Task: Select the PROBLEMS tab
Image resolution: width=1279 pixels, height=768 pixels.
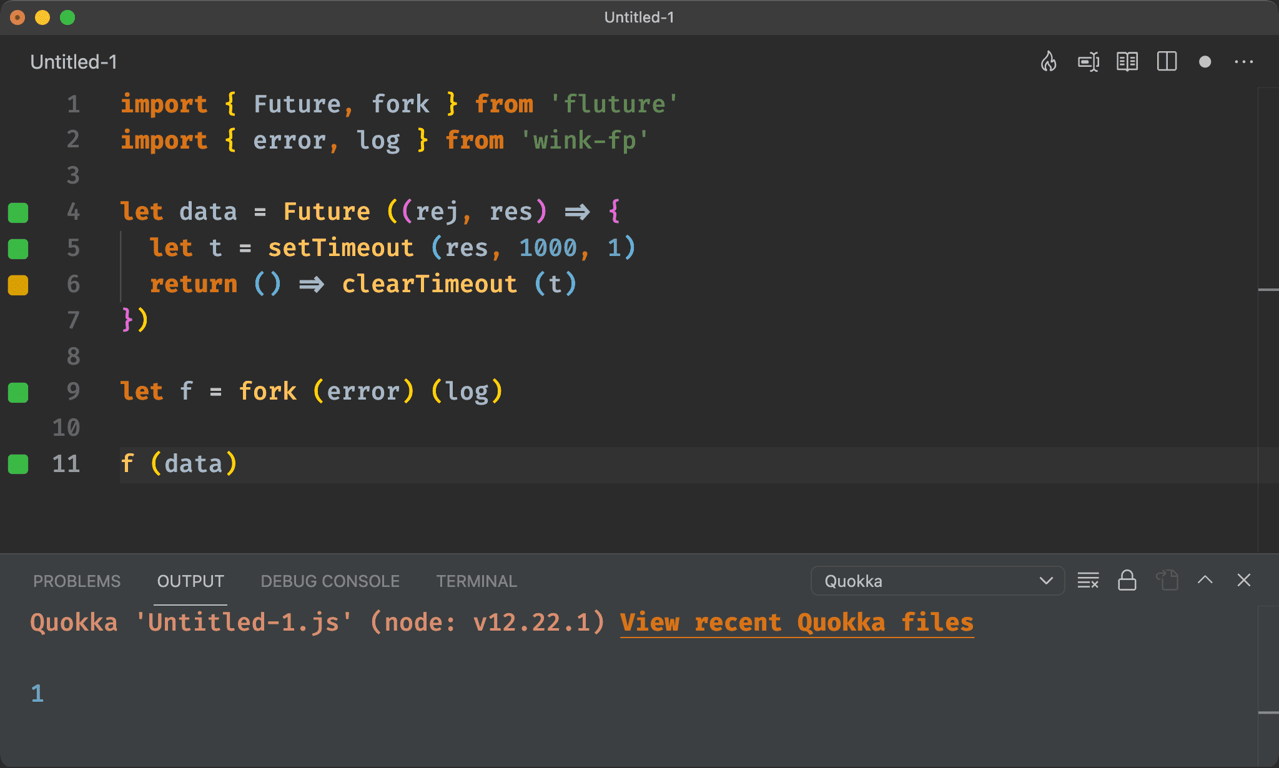Action: point(77,581)
